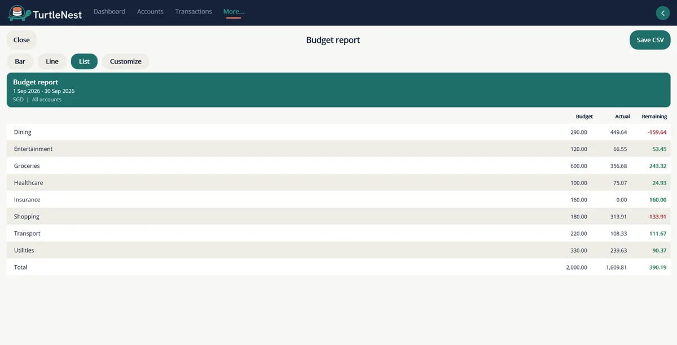Click Insurance remaining value 160.00

tap(658, 200)
